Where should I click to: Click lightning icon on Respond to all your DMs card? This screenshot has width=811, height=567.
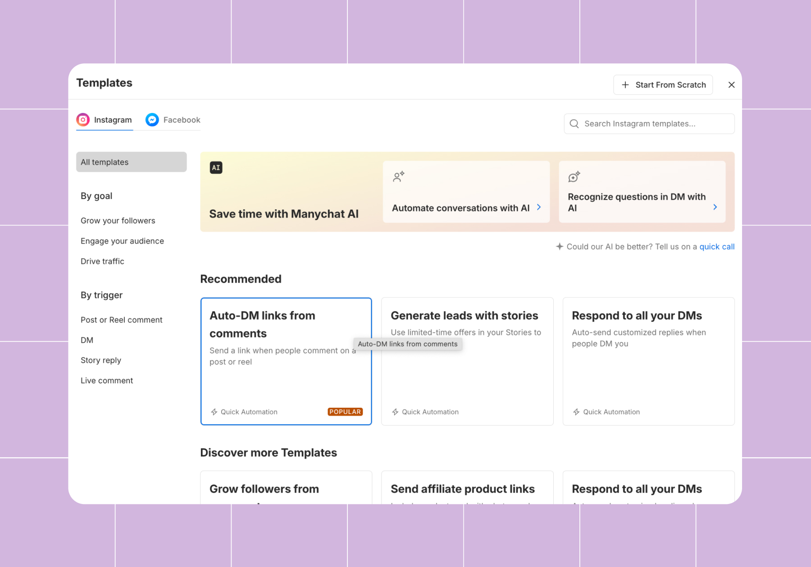(x=576, y=412)
